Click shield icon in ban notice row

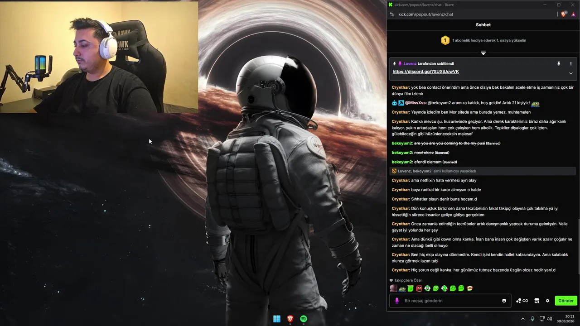coord(394,171)
